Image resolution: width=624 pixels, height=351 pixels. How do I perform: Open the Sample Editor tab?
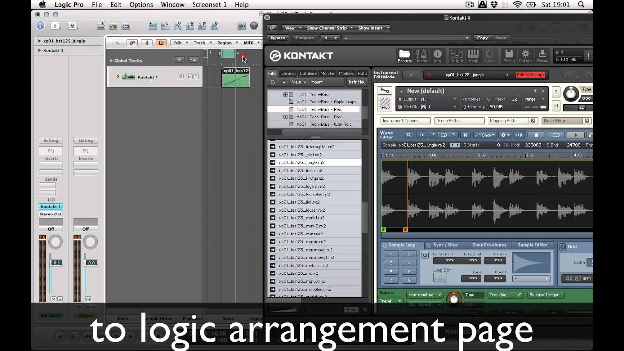(532, 245)
